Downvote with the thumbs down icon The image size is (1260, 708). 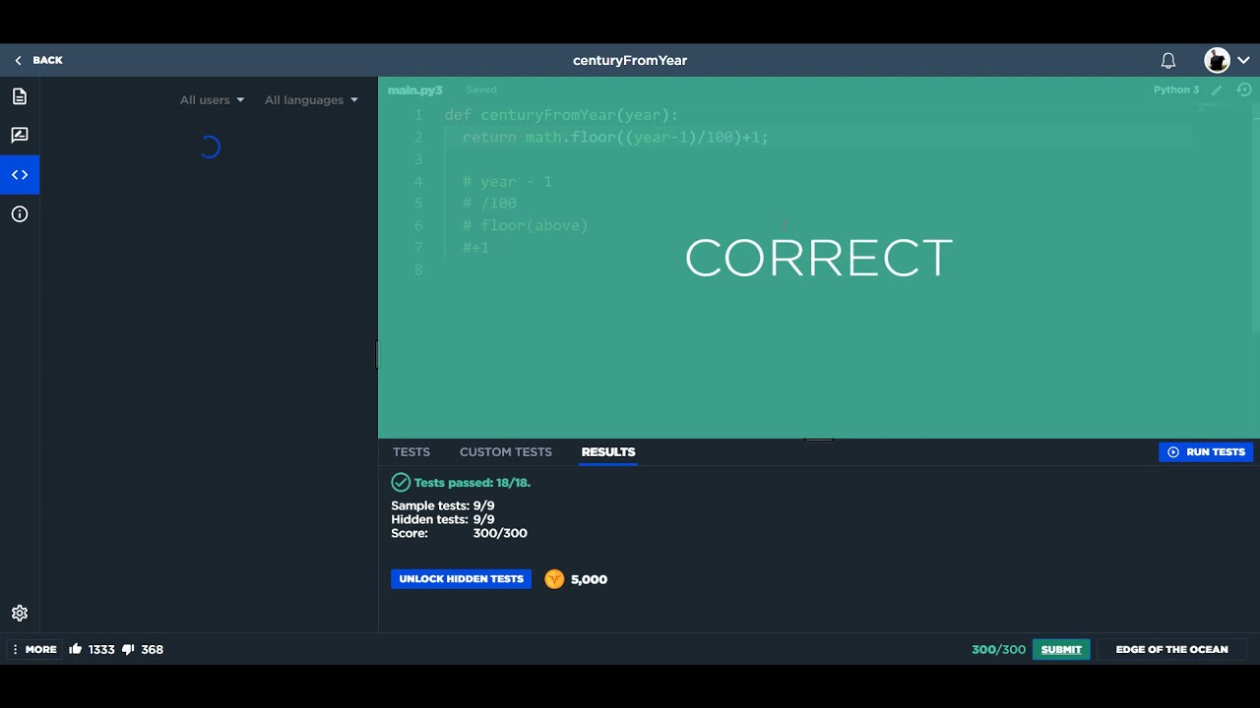tap(128, 650)
